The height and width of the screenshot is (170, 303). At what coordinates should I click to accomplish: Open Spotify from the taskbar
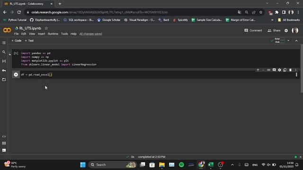click(181, 165)
